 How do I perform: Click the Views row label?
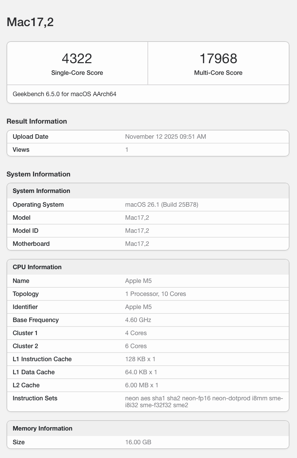click(x=21, y=150)
